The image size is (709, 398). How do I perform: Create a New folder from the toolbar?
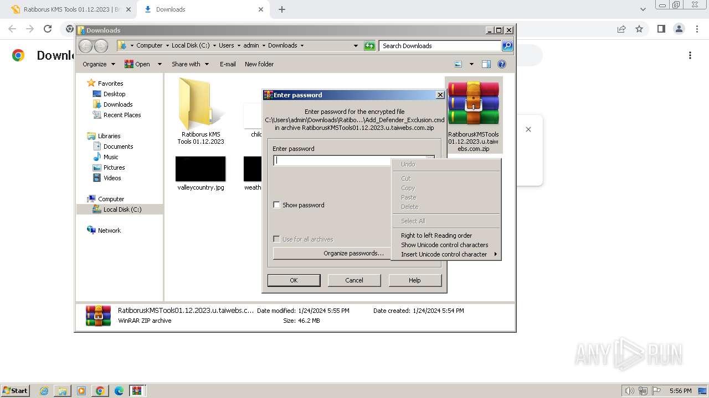(x=259, y=64)
